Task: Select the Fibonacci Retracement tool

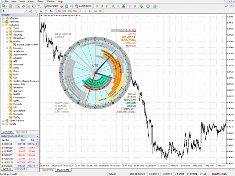Action: 36,11
